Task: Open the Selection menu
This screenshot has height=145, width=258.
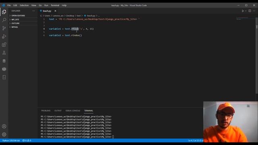Action: tap(24, 5)
